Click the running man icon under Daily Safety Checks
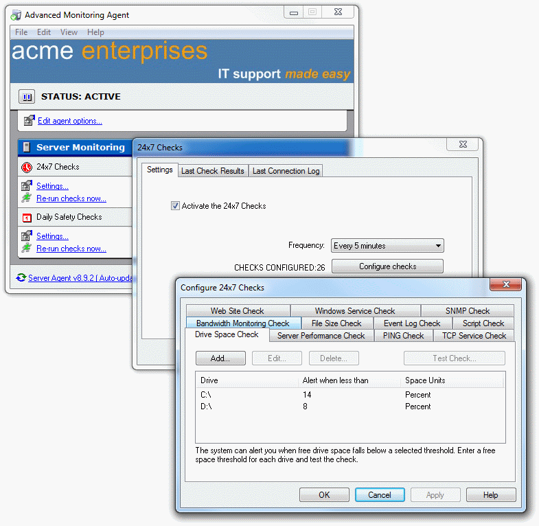 click(27, 248)
